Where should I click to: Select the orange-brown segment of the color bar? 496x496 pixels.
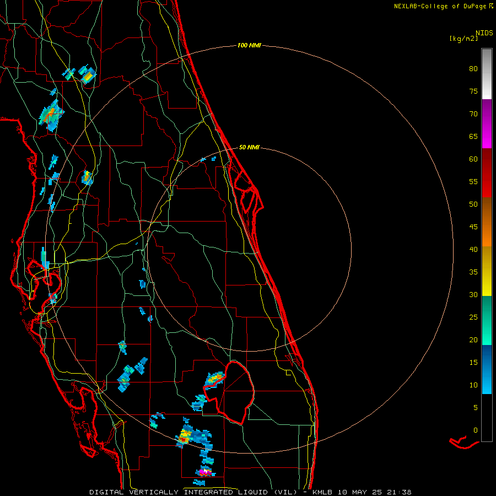coord(487,222)
